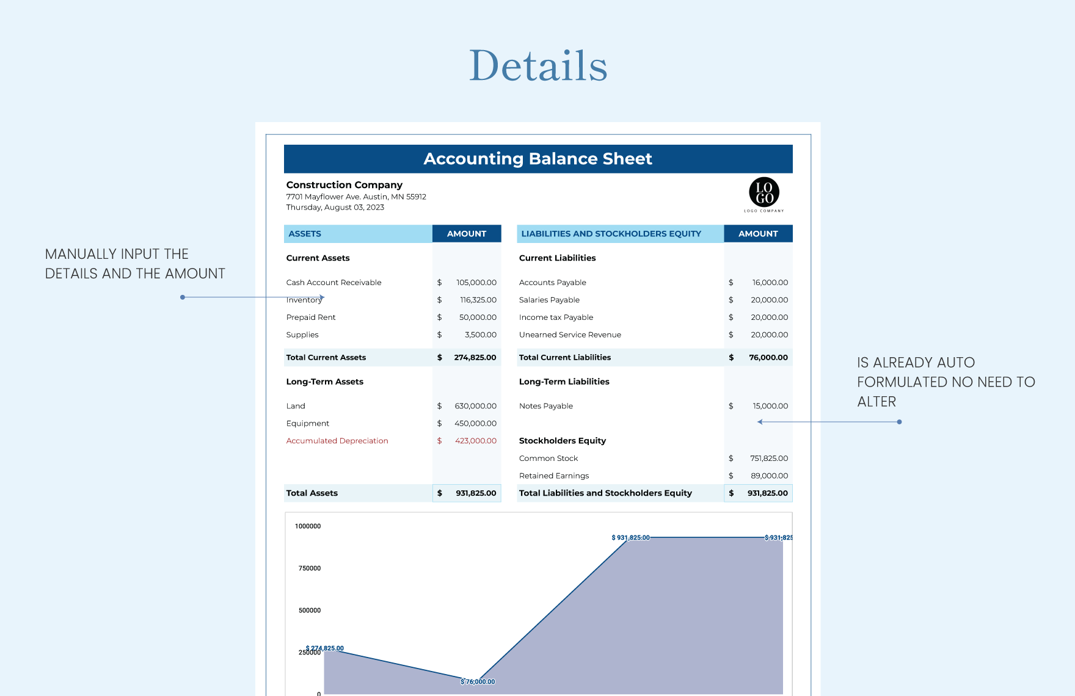Viewport: 1075px width, 696px height.
Task: Select the Salaries Payable label
Action: pos(550,300)
